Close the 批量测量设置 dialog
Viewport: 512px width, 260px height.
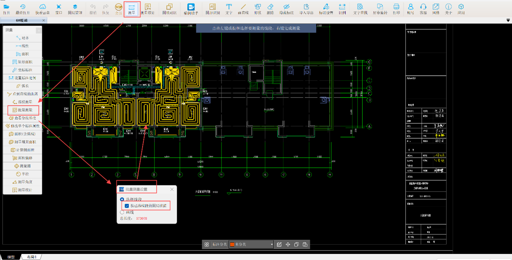point(172,189)
